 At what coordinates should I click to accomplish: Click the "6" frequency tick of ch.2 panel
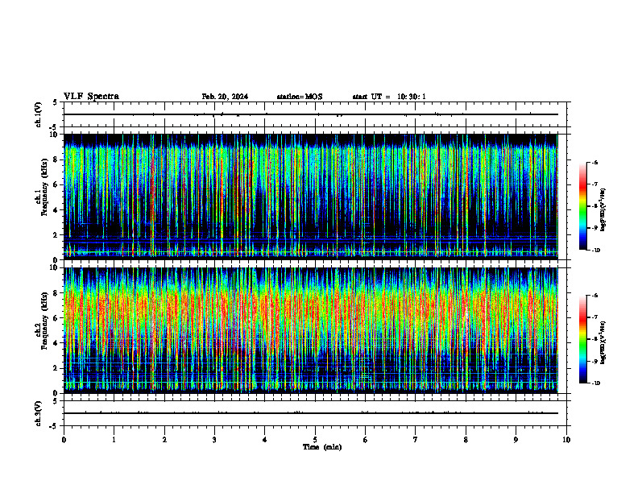(x=56, y=318)
